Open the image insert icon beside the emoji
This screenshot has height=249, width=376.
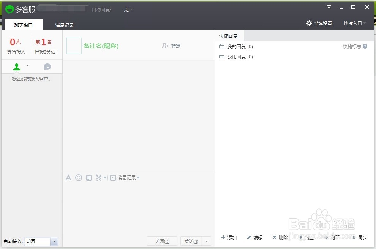88,177
